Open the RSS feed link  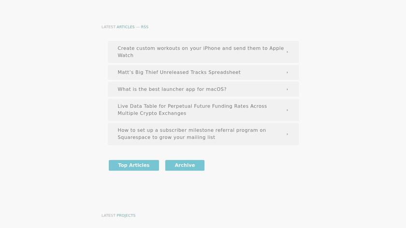[x=145, y=27]
